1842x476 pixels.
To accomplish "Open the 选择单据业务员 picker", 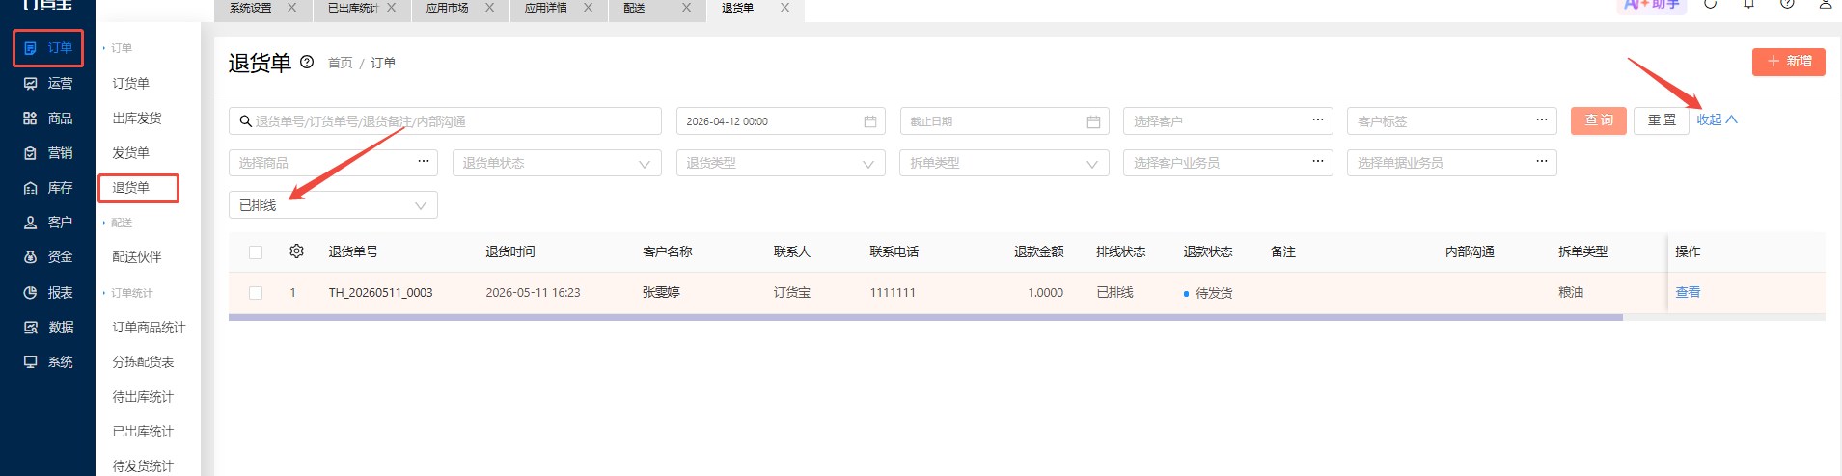I will (x=1452, y=163).
